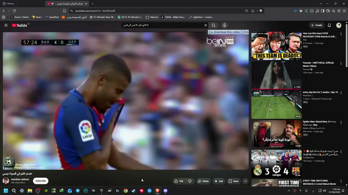Screen dimensions: 348x195
Task: Open options for the Football One video
Action: pos(341,152)
